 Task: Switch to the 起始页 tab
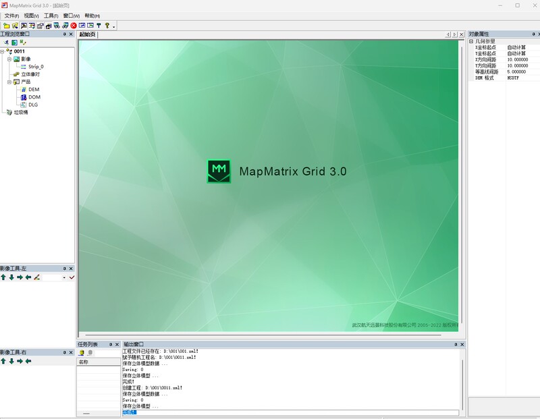point(88,34)
